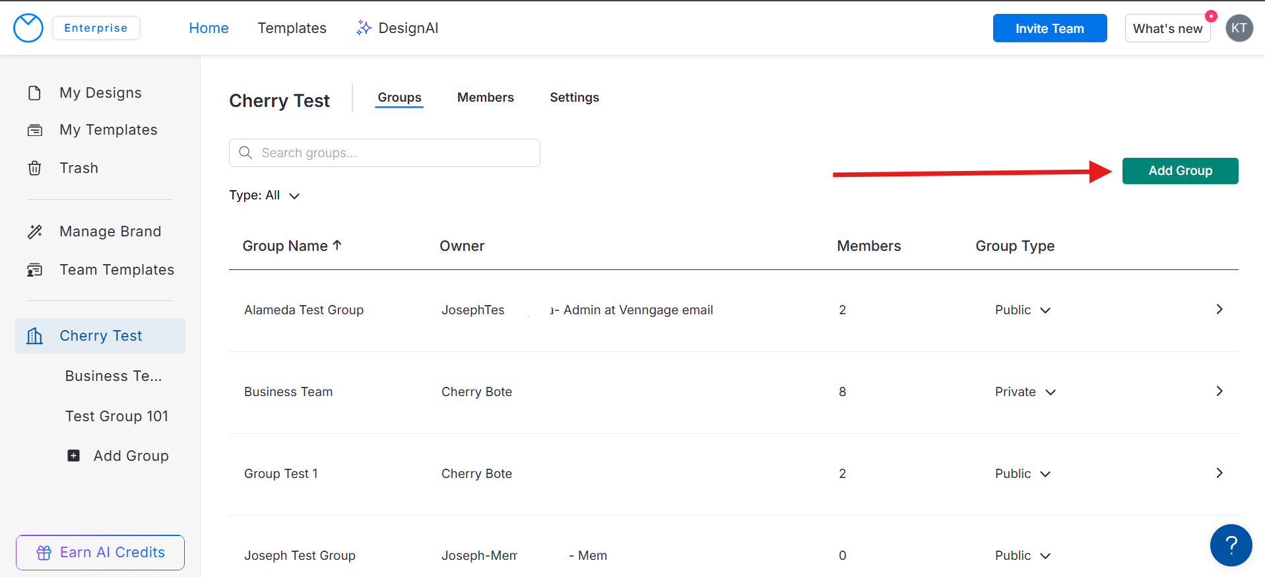Open Business Team row arrow

1219,391
